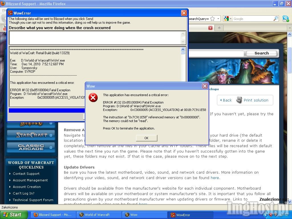Expand the Diablo menu with its plus icon

point(51,123)
